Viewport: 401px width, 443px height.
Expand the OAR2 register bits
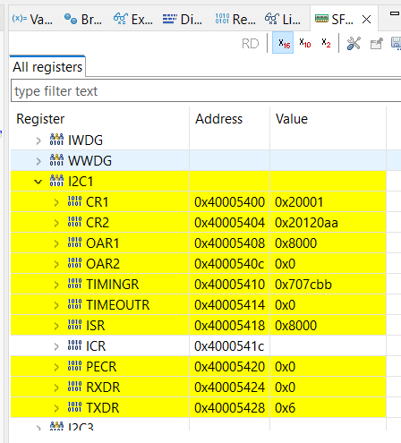click(x=56, y=264)
